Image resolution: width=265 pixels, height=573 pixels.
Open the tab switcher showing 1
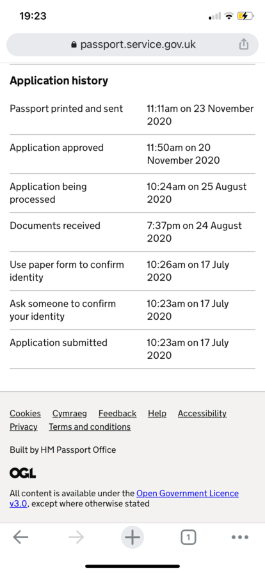pos(188,537)
